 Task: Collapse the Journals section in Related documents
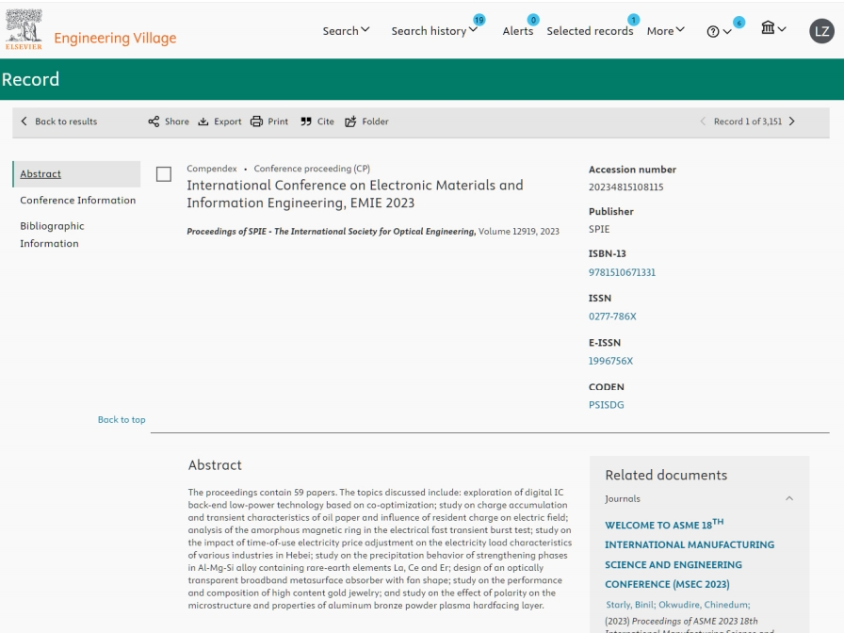(789, 498)
